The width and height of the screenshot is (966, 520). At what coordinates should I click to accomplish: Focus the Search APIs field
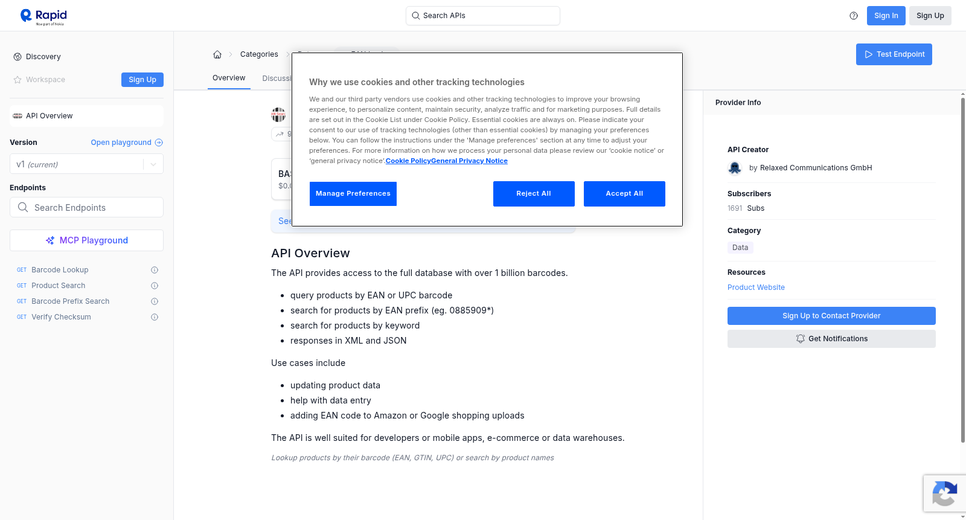[483, 16]
